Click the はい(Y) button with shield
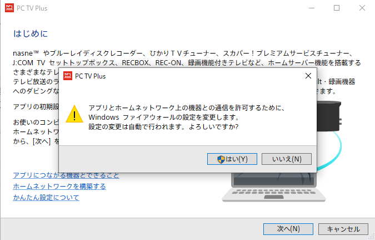This screenshot has height=240, width=375. click(232, 159)
